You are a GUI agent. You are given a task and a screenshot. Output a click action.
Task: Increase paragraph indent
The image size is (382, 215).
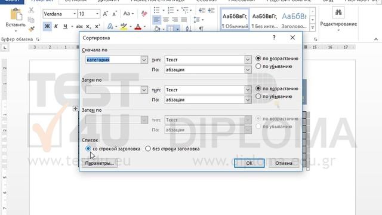(211, 10)
